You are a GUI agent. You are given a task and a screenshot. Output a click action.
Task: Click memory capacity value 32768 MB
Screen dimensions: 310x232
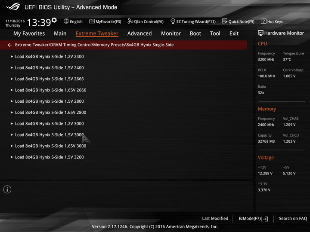(x=266, y=141)
